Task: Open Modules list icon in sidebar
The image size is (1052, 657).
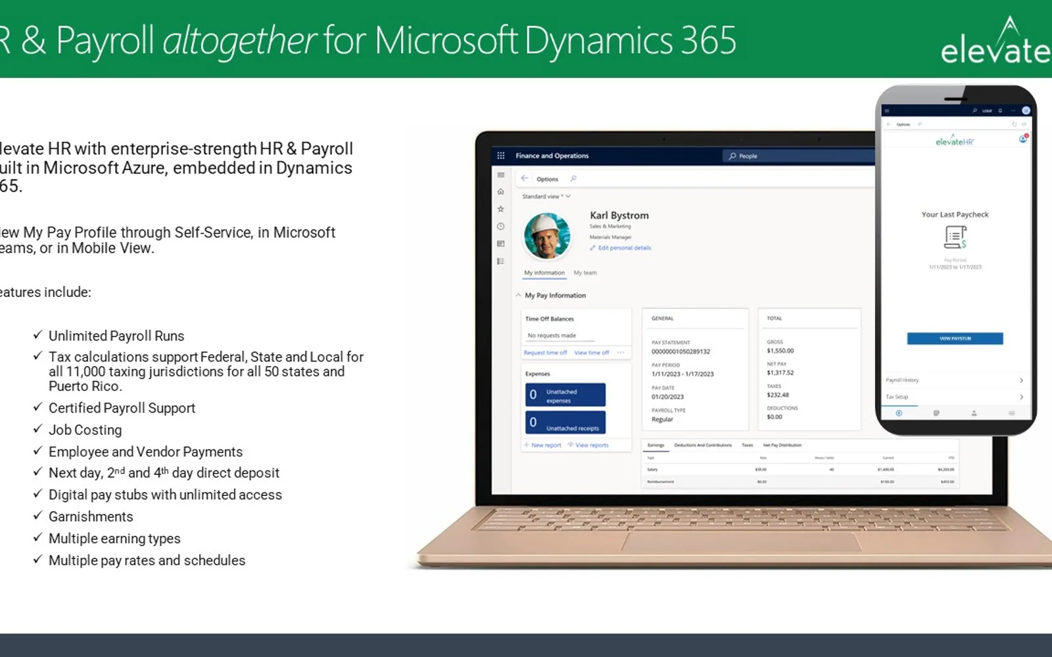Action: tap(501, 261)
